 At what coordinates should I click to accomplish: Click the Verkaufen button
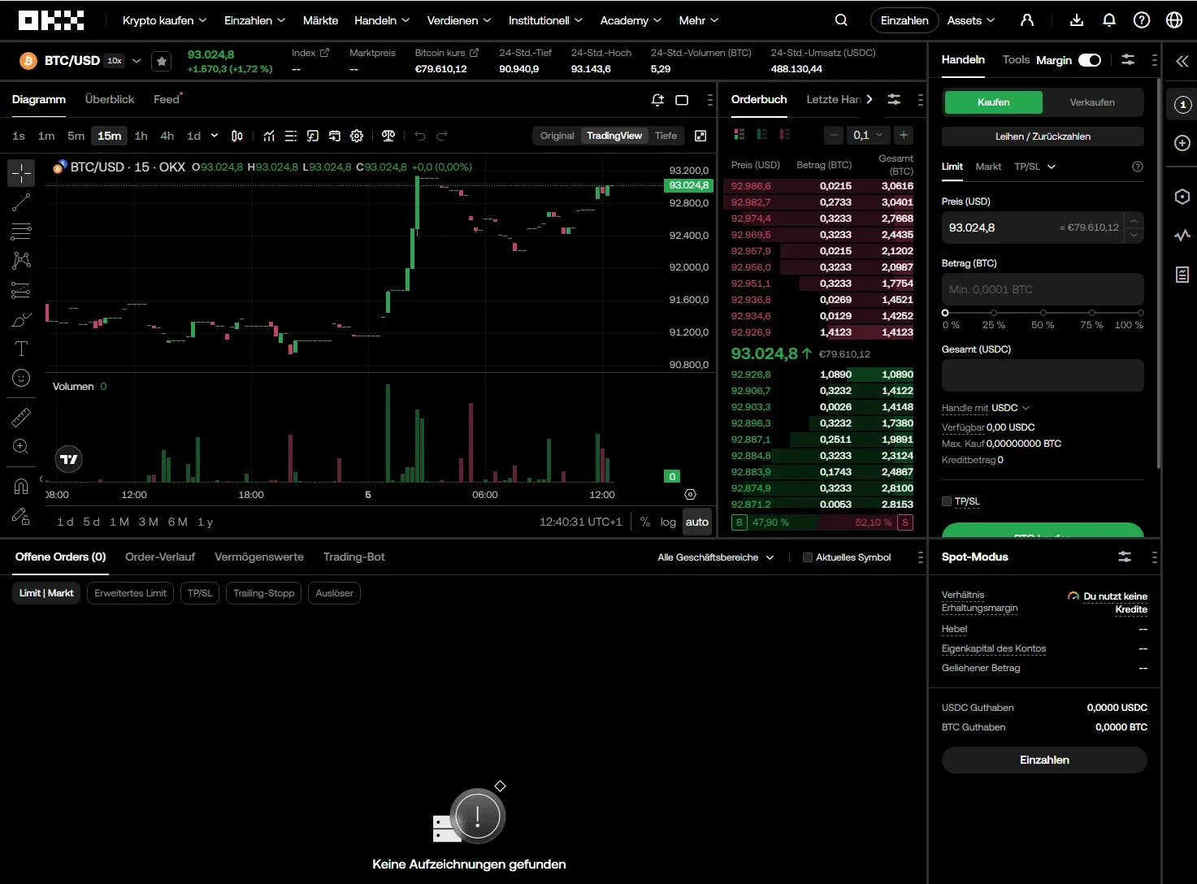(1091, 102)
